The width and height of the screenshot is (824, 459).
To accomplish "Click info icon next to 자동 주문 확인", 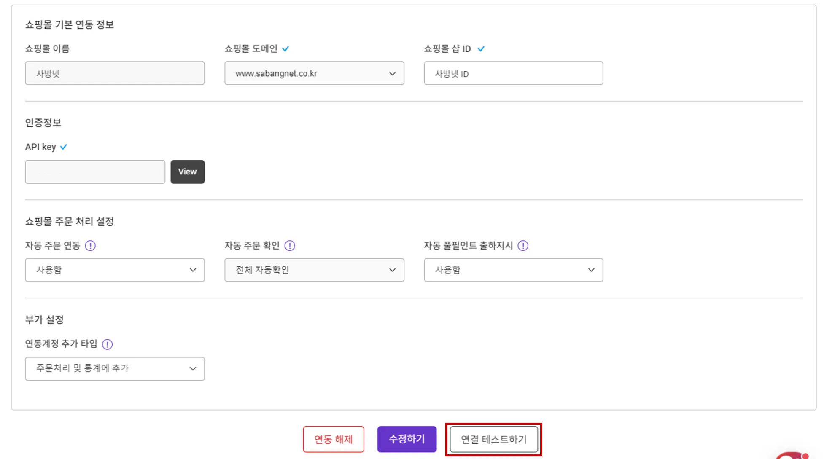I will 290,246.
